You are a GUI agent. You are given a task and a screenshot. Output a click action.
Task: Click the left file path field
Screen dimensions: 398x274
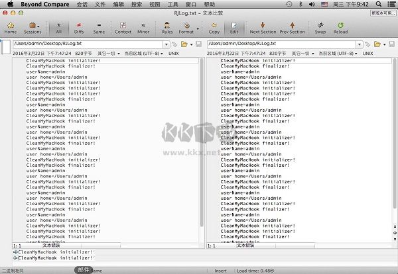pos(88,44)
